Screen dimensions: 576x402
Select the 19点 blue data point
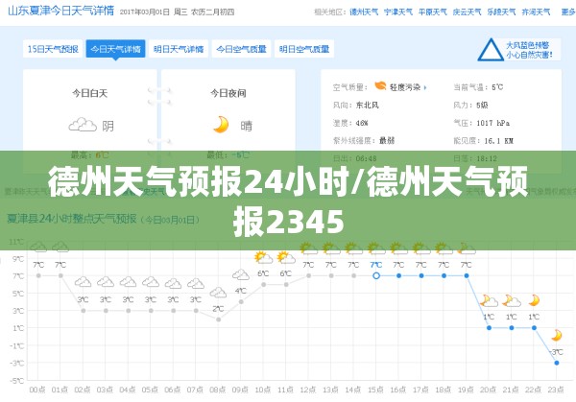[x=467, y=275]
